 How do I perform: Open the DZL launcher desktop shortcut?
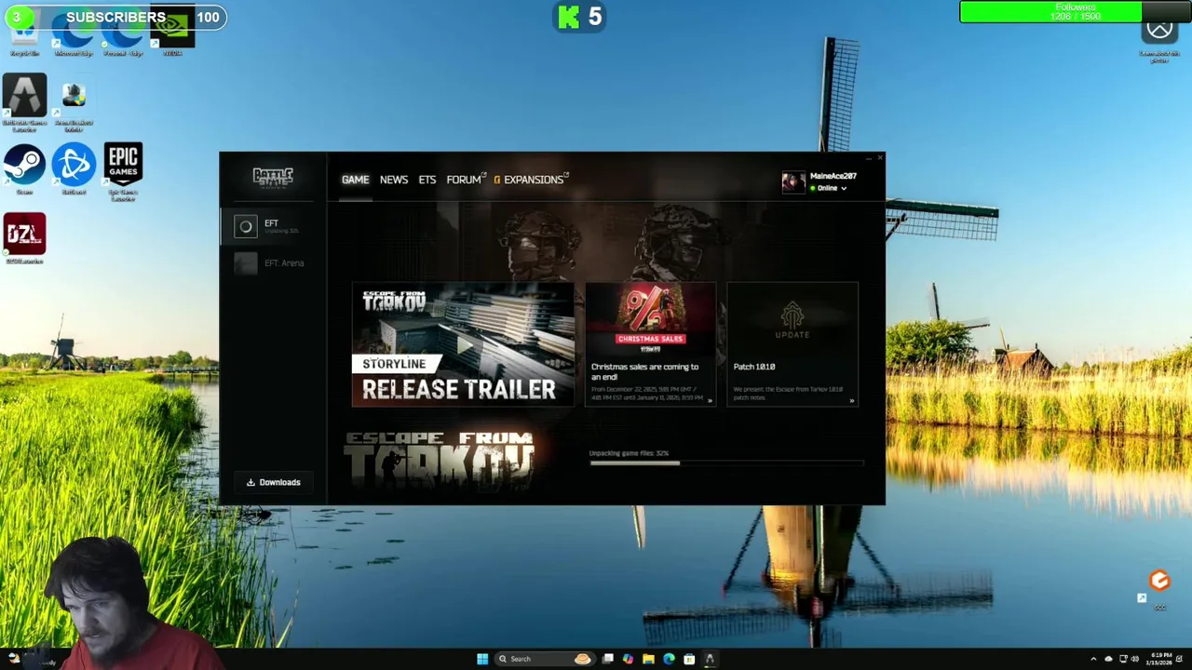click(x=24, y=239)
